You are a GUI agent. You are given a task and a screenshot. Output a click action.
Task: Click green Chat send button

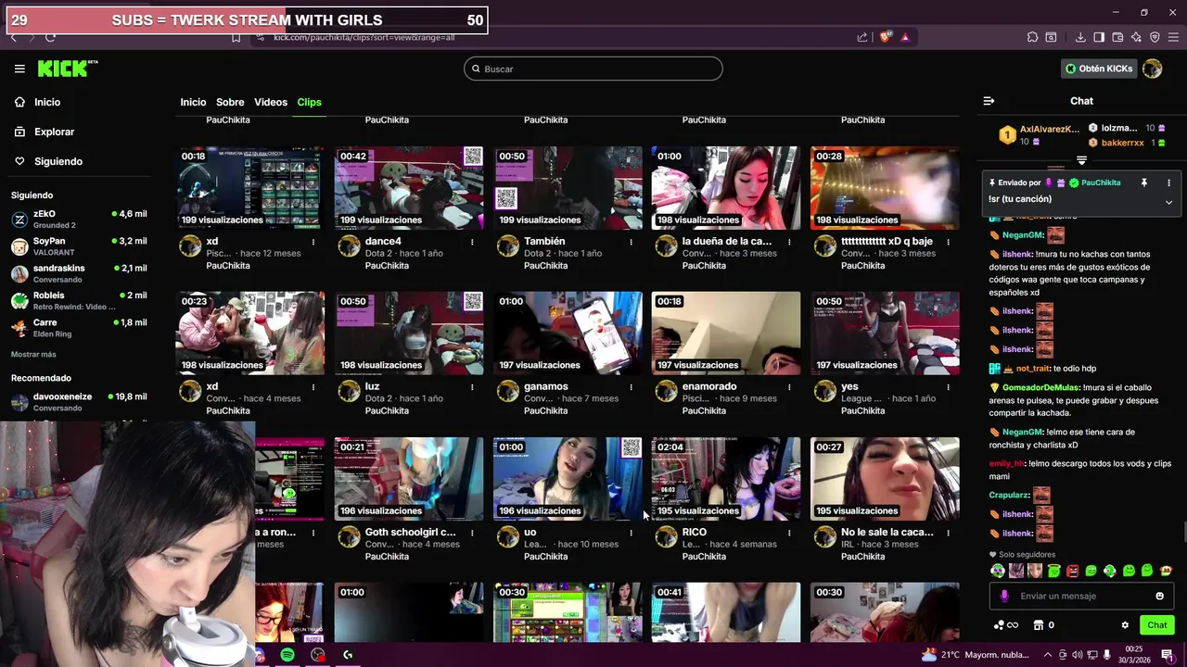pos(1156,625)
